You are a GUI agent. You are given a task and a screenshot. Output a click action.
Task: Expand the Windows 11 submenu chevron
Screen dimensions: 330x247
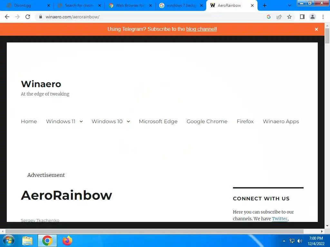81,121
